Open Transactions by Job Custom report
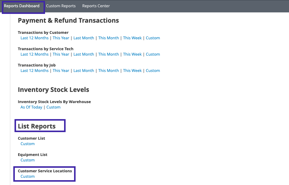This screenshot has width=289, height=185. (x=153, y=71)
